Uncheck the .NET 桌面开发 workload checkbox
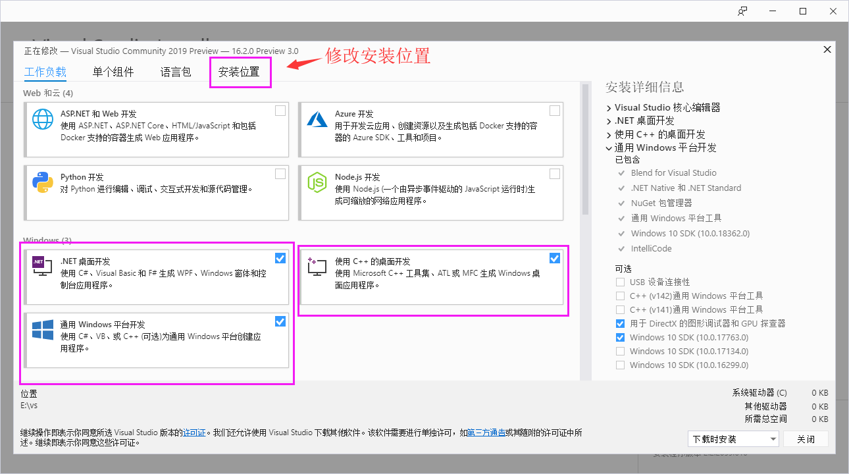Screen dimensions: 849x474 (x=280, y=258)
